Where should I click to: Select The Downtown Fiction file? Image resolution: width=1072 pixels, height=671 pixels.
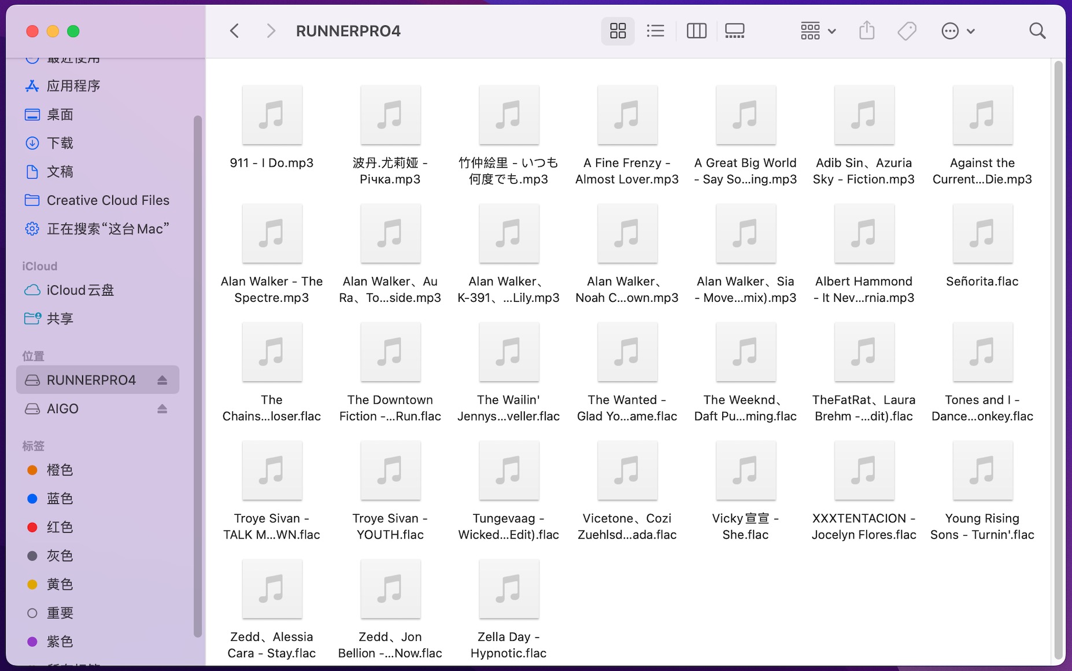click(x=390, y=373)
